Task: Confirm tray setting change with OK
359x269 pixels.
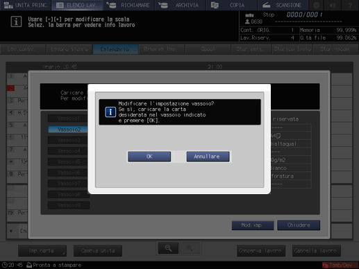Action: 149,157
